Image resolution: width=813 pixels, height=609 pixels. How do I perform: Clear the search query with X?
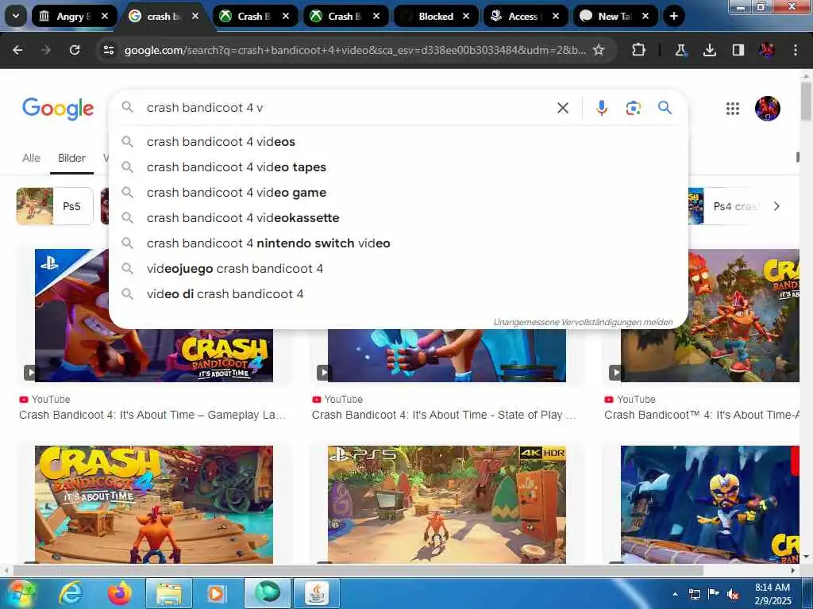563,108
